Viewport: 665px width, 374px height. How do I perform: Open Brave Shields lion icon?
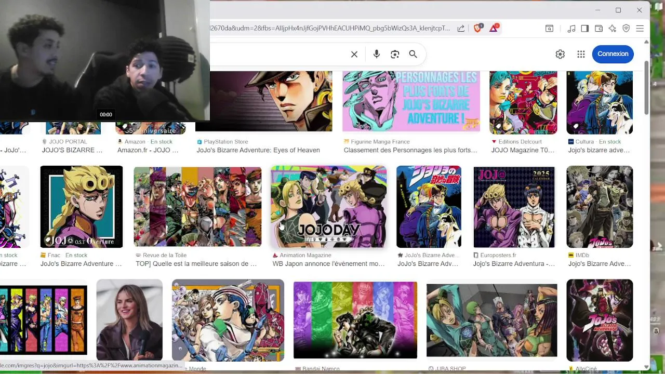[x=477, y=28]
